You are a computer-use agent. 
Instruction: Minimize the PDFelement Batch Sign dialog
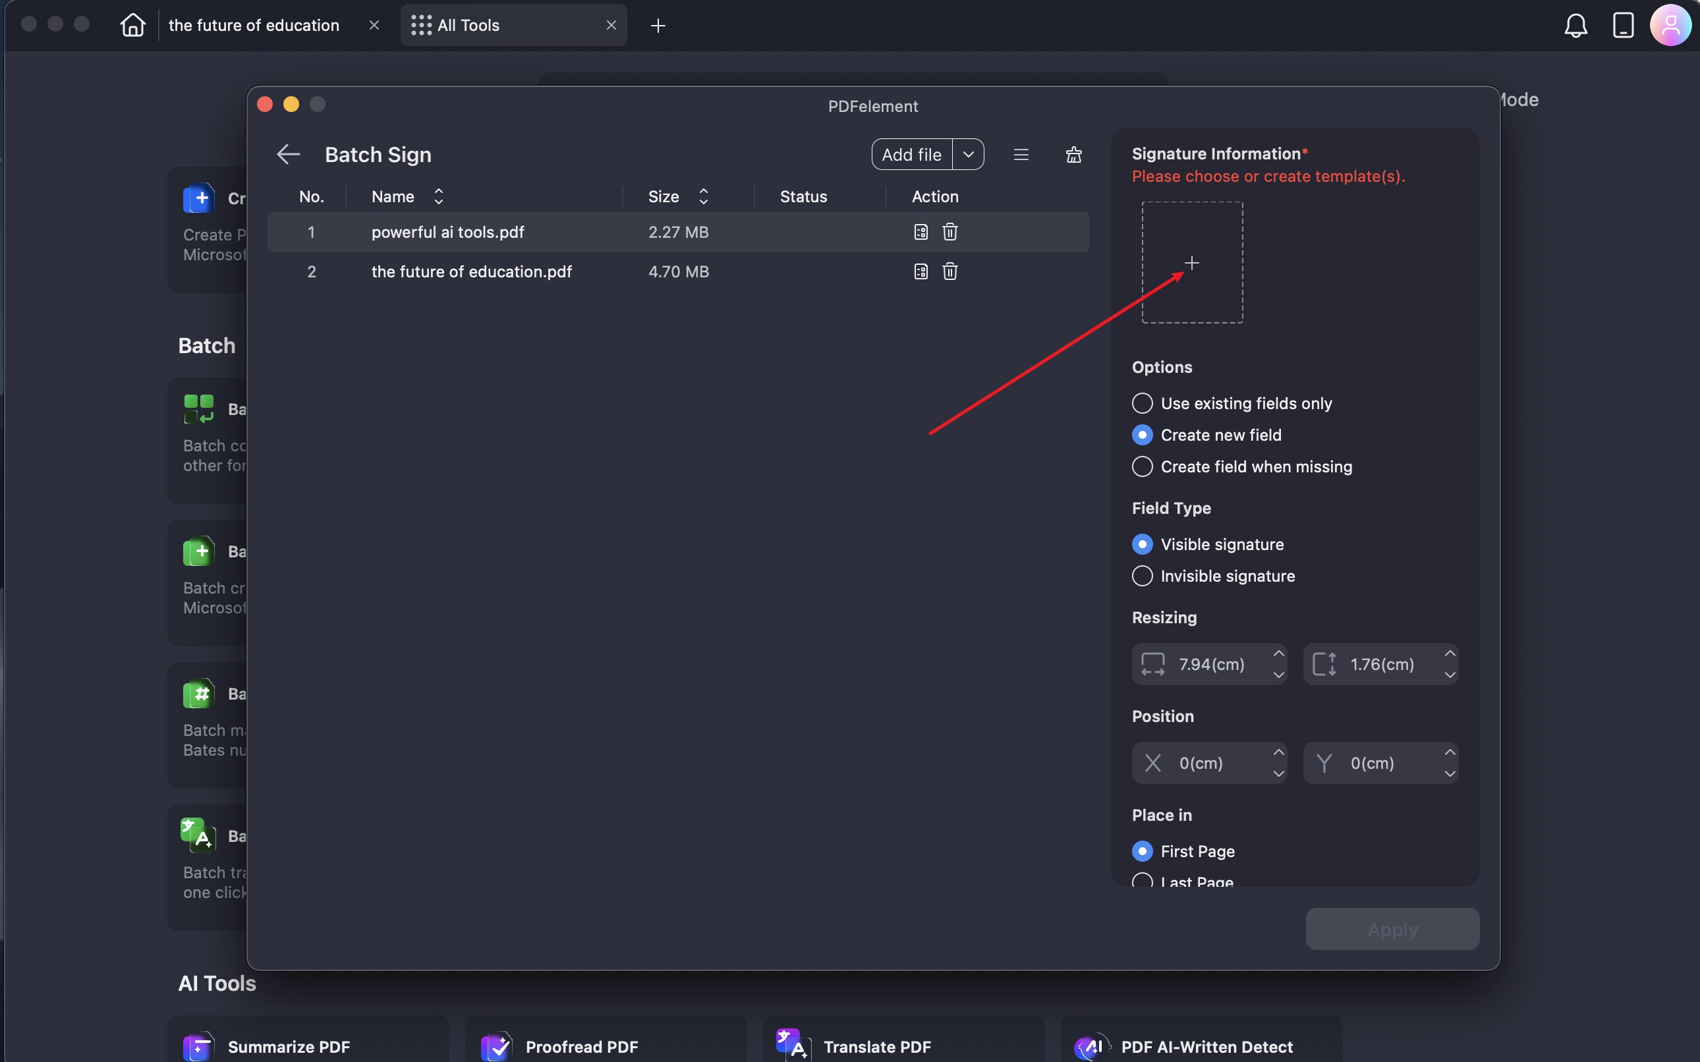pos(291,105)
